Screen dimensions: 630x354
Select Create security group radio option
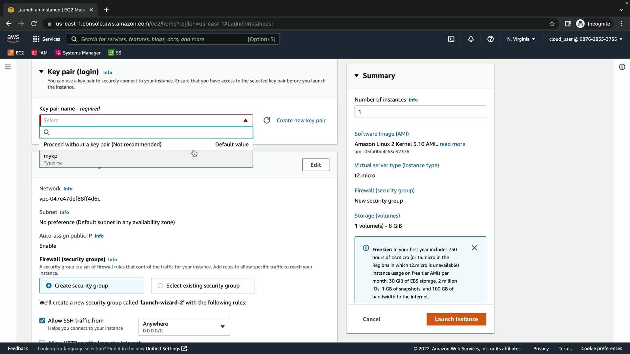(x=49, y=285)
